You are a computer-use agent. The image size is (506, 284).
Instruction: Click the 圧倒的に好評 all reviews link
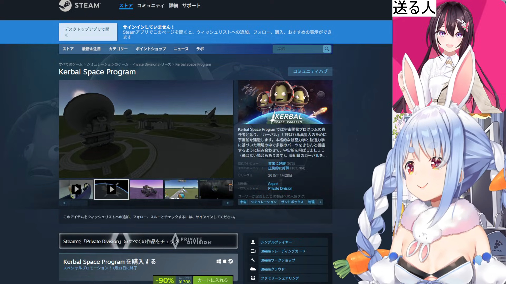(x=279, y=168)
